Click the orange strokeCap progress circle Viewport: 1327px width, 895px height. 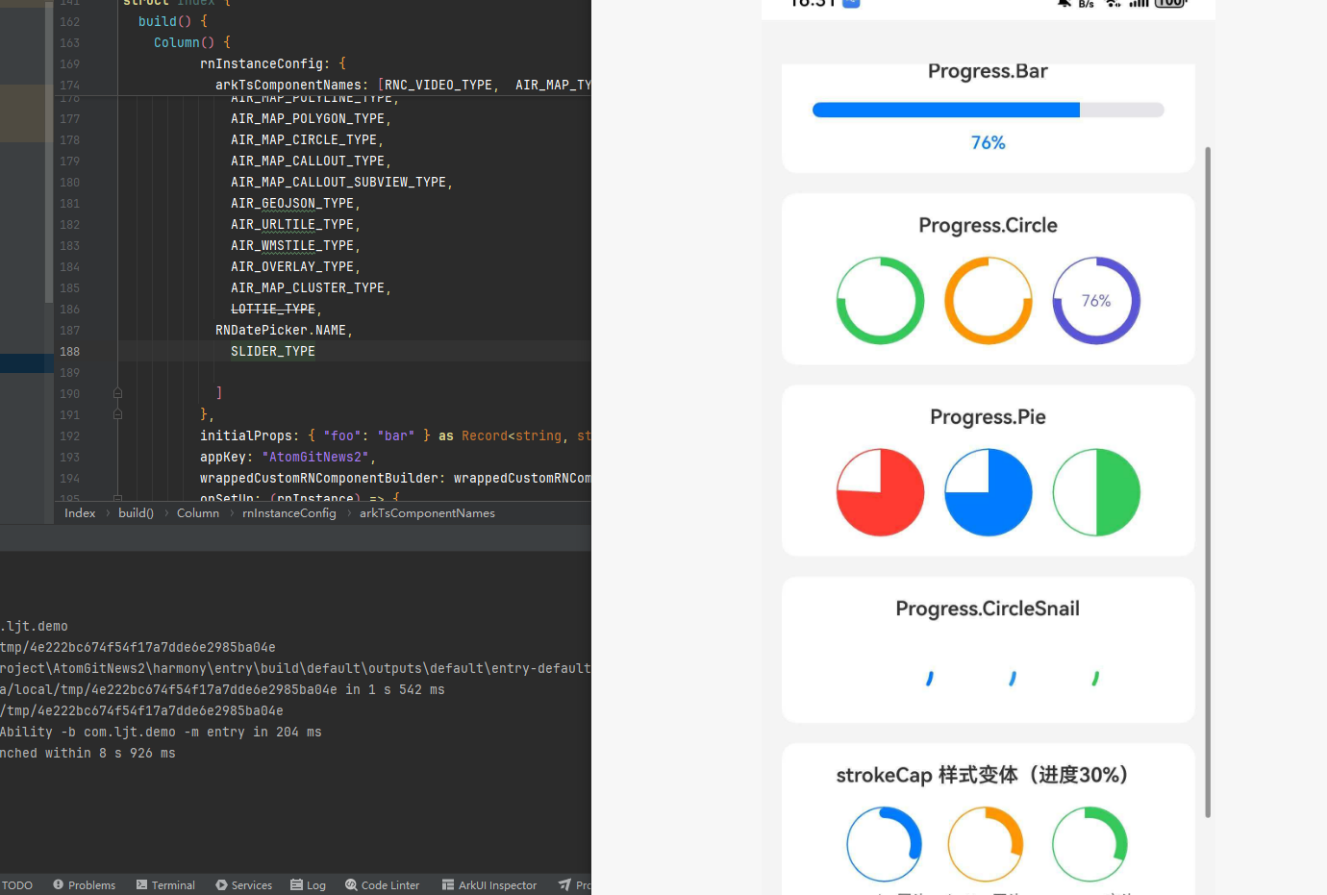coord(986,844)
